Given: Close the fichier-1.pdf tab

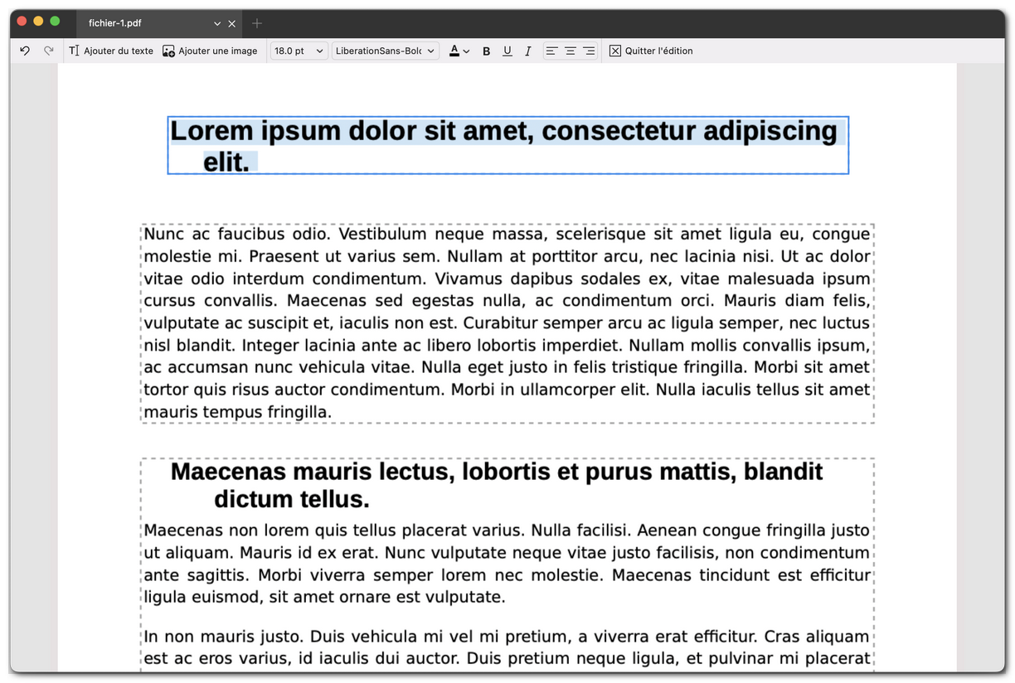Looking at the screenshot, I should 231,24.
